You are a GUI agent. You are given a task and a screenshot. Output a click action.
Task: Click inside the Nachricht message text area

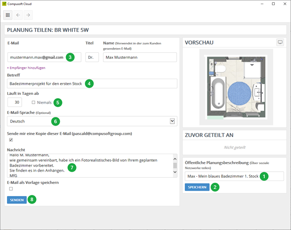coord(90,165)
